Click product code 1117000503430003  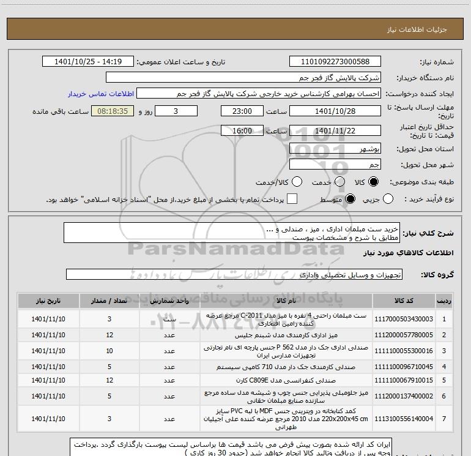(x=404, y=320)
